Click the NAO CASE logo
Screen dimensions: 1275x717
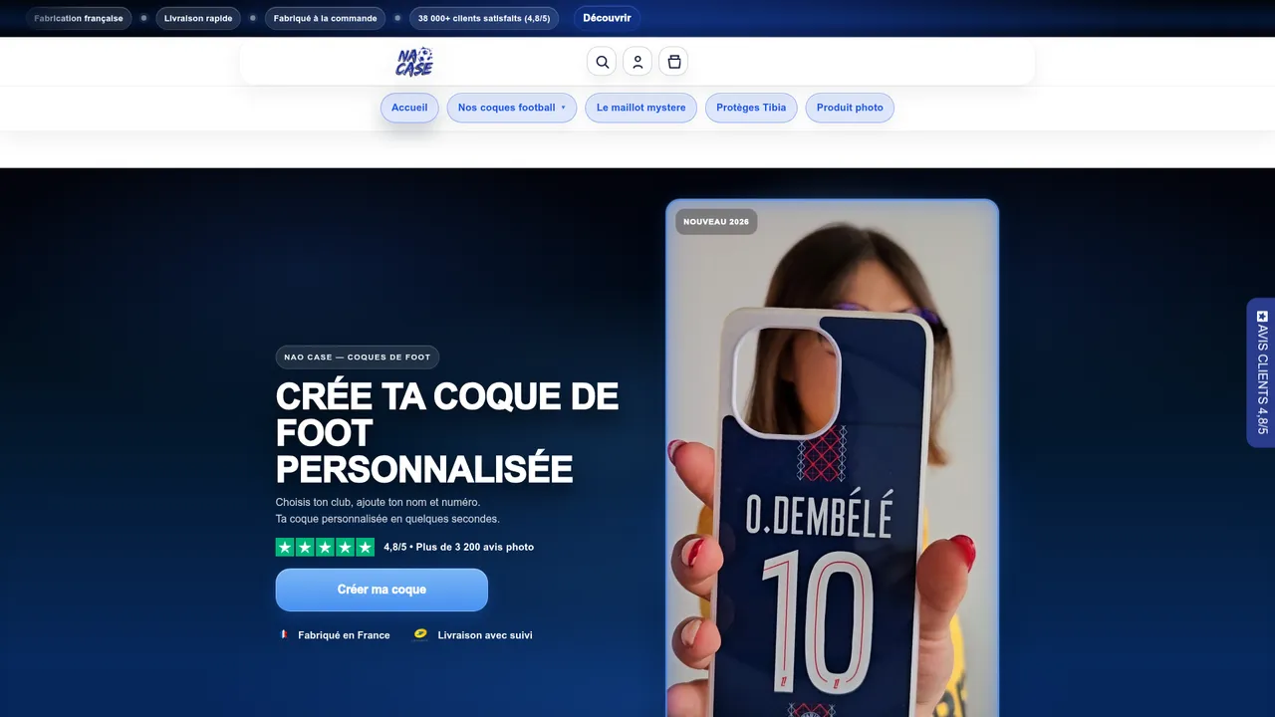pos(414,62)
